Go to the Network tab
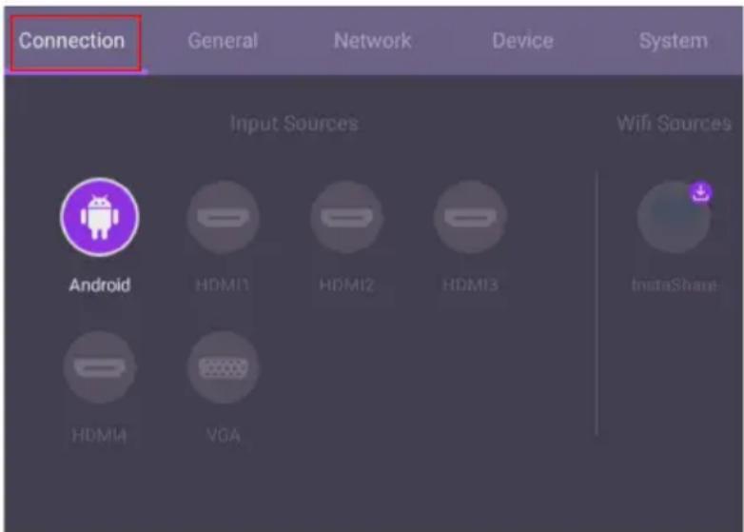This screenshot has width=744, height=532. [372, 41]
